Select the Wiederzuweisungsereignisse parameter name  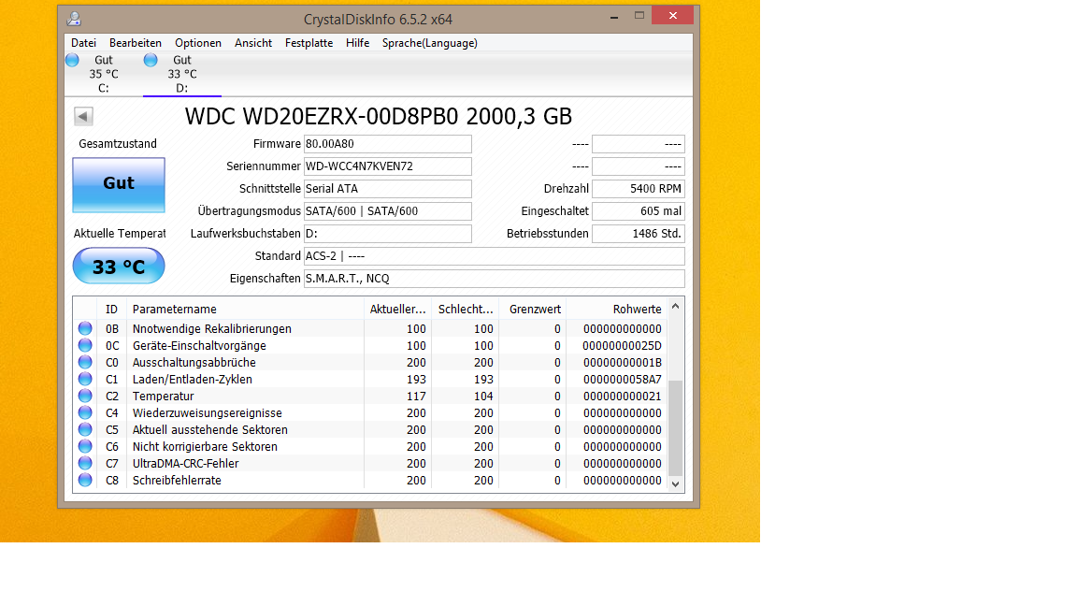tap(208, 413)
